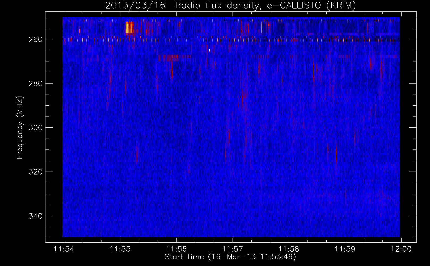Click the 11:56 time tick label
Screen dimensions: 430x266
click(176, 249)
